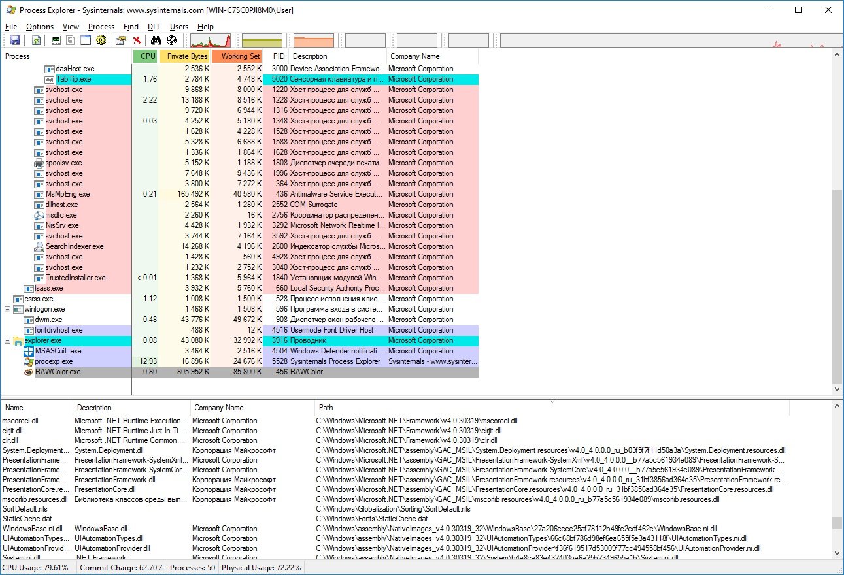The height and width of the screenshot is (575, 844).
Task: Click the Kill Process red X icon
Action: click(137, 41)
